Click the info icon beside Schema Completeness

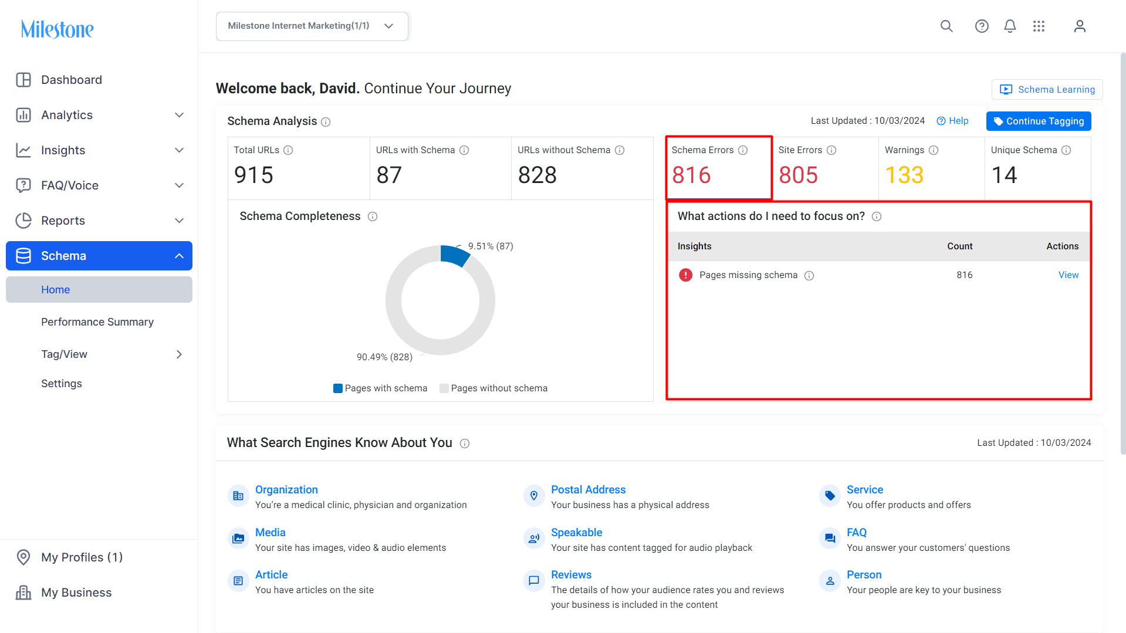point(373,216)
